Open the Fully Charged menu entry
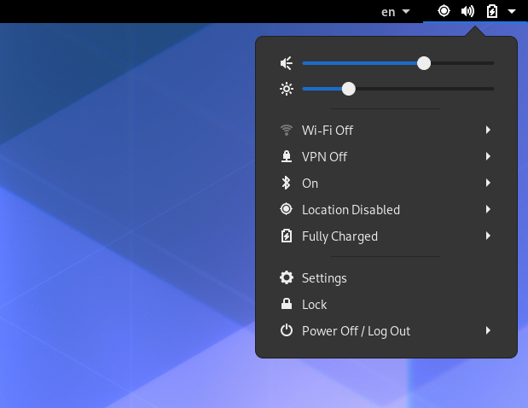Screen dimensions: 528x408 [x=386, y=236]
